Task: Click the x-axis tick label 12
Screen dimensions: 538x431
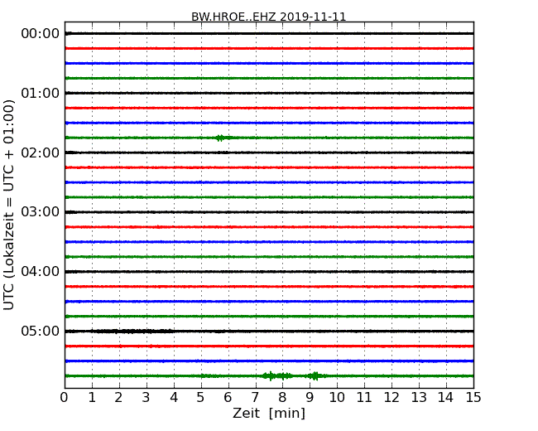Action: click(x=391, y=398)
